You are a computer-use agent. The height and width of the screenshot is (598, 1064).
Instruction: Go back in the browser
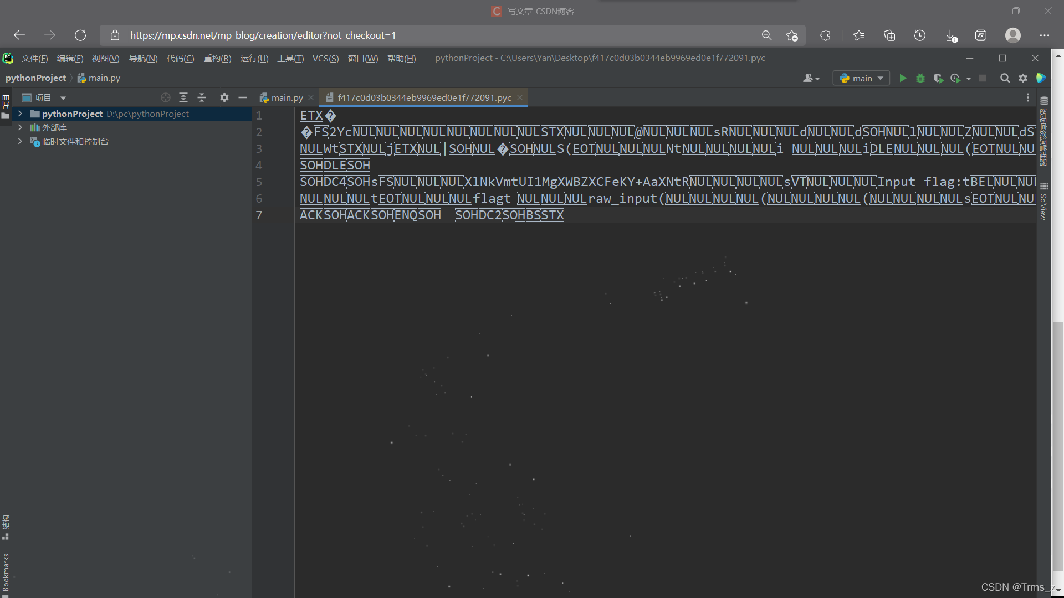pyautogui.click(x=19, y=35)
